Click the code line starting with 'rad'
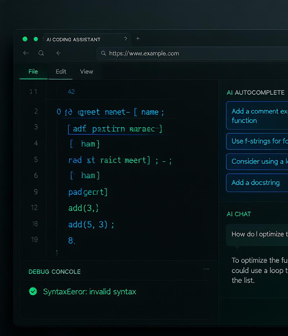Screen dimensions: 288x336 120,160
